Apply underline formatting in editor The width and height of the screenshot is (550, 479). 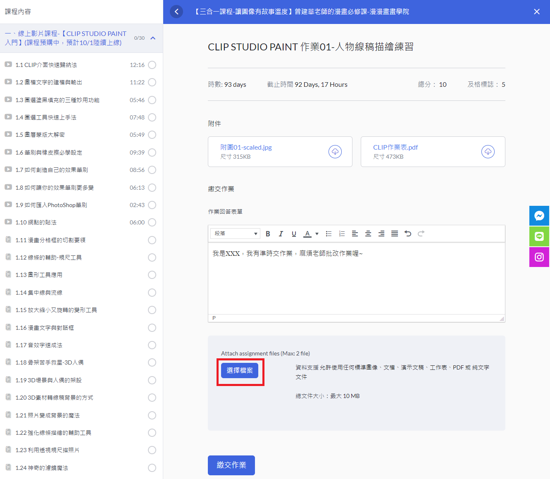[x=294, y=234]
